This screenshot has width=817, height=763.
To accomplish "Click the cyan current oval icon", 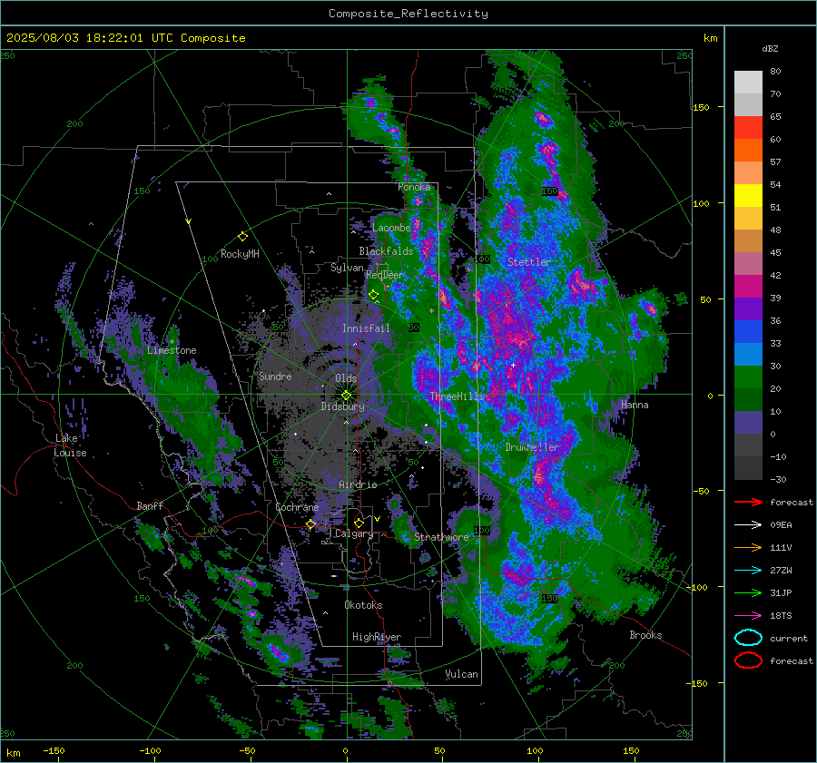I will click(748, 638).
